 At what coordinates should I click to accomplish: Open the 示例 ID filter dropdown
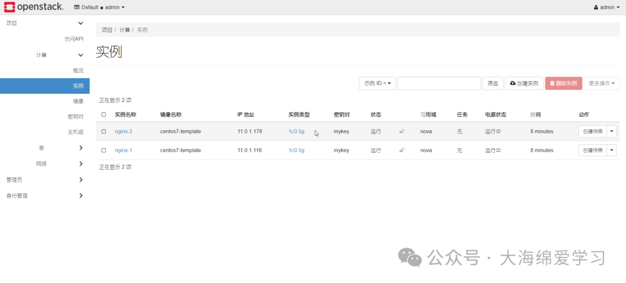coord(377,83)
